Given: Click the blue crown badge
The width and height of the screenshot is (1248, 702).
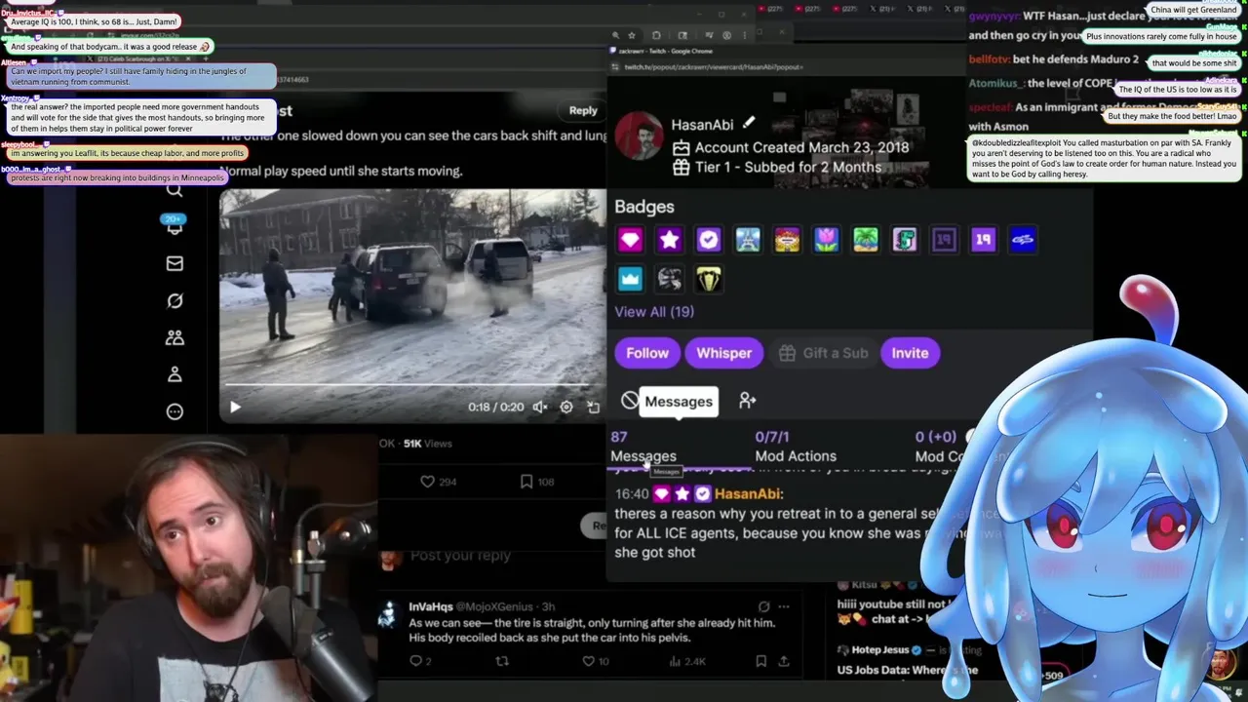Looking at the screenshot, I should [x=630, y=280].
